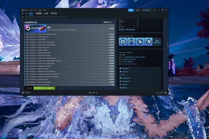Open the bridge achievement icon

click(131, 42)
